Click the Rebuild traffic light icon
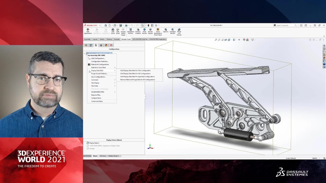The height and width of the screenshot is (183, 326). pos(148,25)
